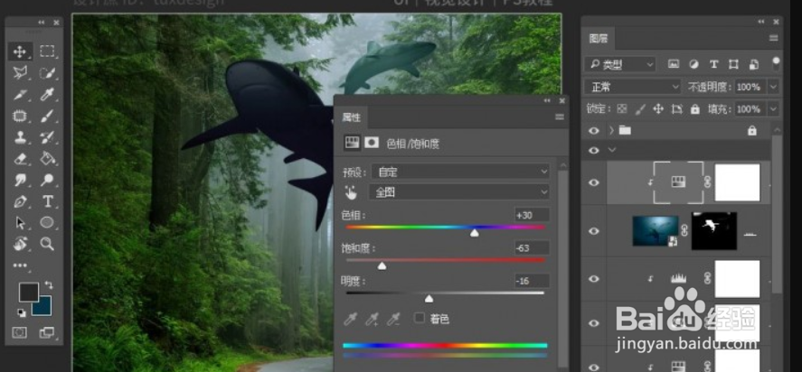Open the Edit Toolbar three-dots button
Screen dimensions: 802x372
(x=20, y=265)
